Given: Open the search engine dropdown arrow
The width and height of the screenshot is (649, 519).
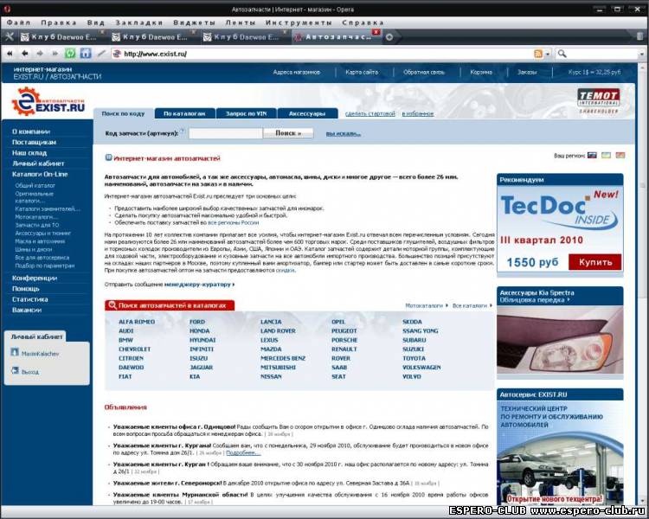Looking at the screenshot, I should coord(642,54).
